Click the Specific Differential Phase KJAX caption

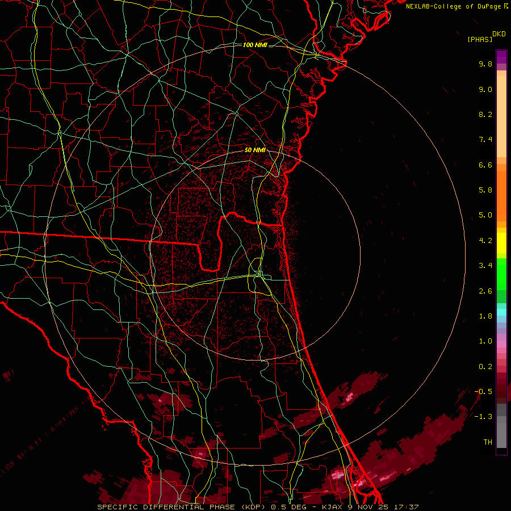[258, 507]
